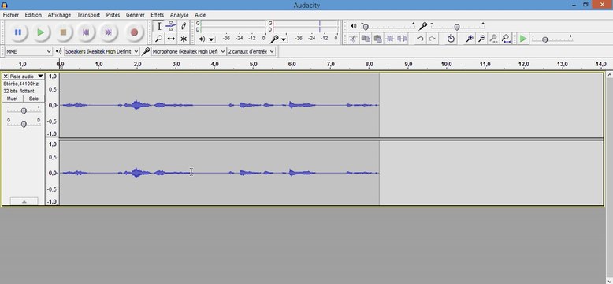Adjust the track pan G/D slider
This screenshot has height=284, width=613.
[24, 125]
